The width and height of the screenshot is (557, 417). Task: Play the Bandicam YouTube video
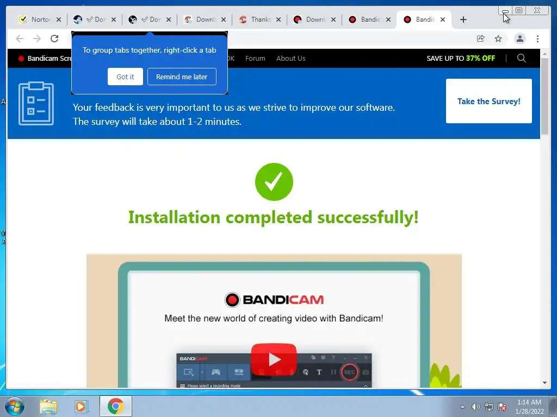pyautogui.click(x=274, y=359)
